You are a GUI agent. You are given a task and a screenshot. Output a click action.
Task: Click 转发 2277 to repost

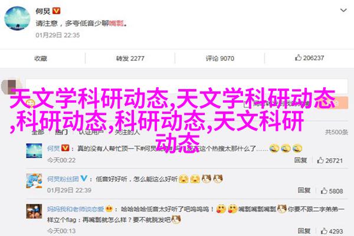coord(130,58)
